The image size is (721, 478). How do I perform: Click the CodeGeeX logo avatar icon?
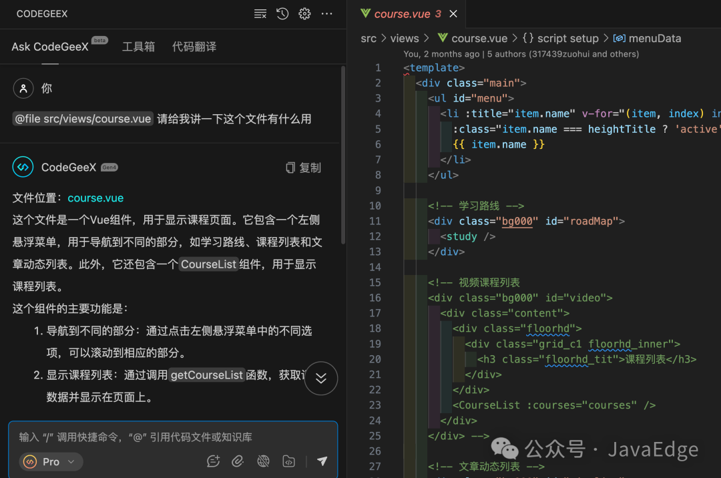pos(23,167)
